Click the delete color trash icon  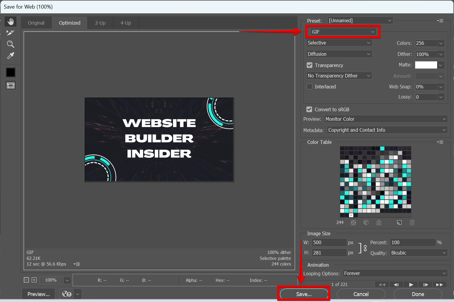click(412, 222)
